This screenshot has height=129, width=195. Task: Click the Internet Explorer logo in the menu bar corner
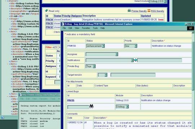tap(190, 28)
